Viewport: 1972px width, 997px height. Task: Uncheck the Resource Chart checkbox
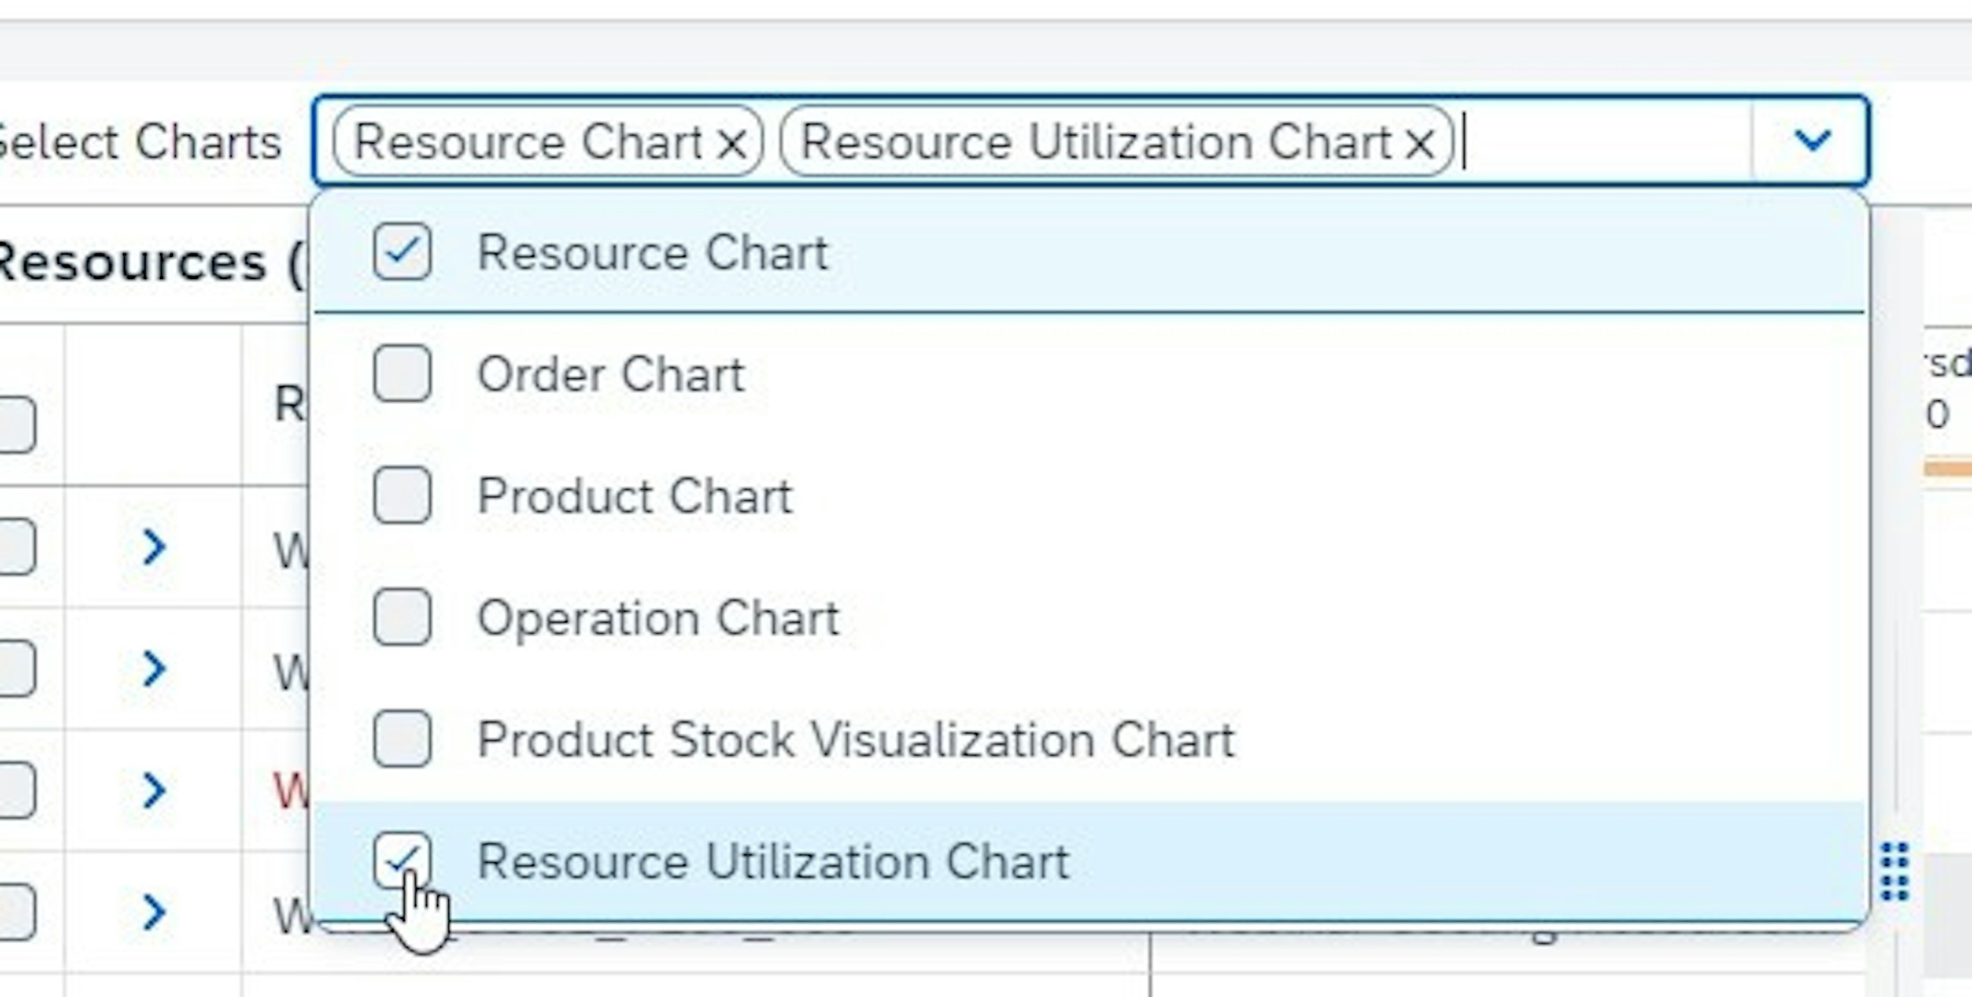tap(402, 252)
